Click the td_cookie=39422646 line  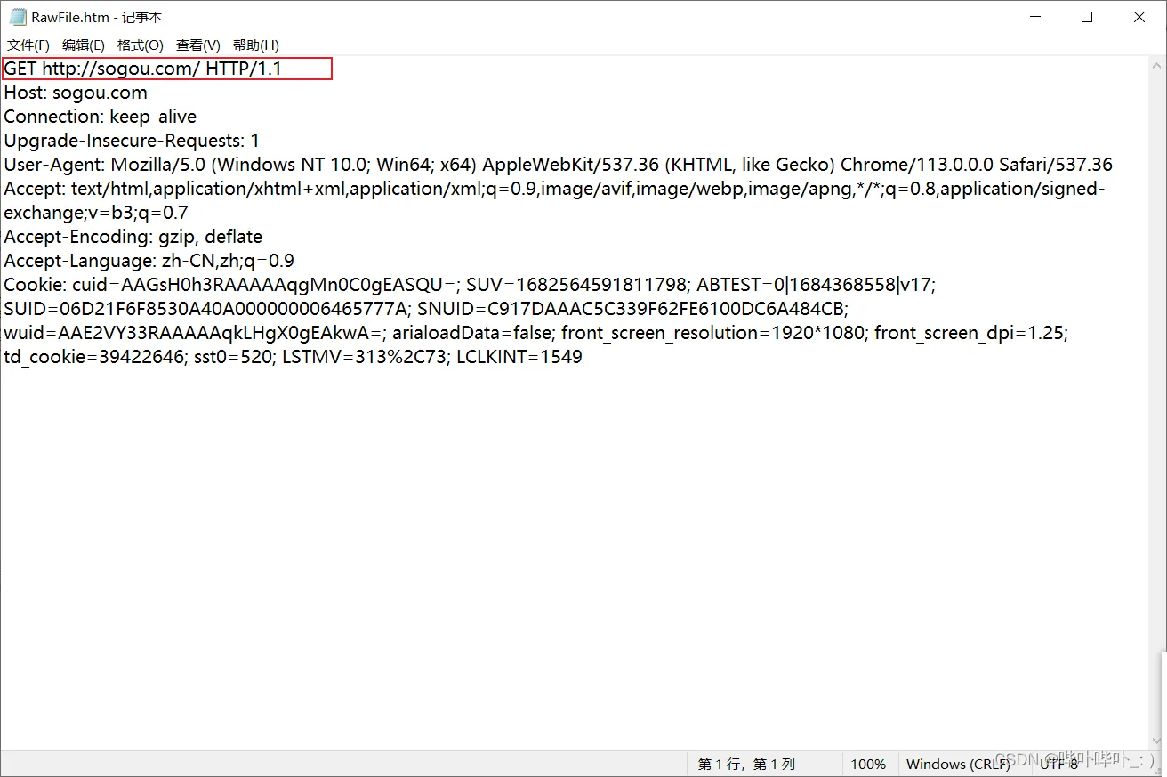coord(294,357)
